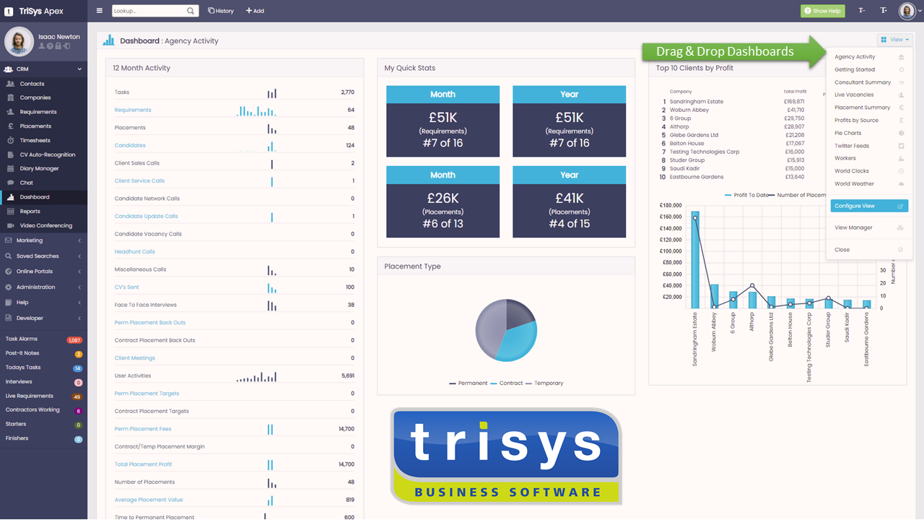Click the logout icon under Isaac Newton
This screenshot has width=924, height=520.
[x=67, y=46]
